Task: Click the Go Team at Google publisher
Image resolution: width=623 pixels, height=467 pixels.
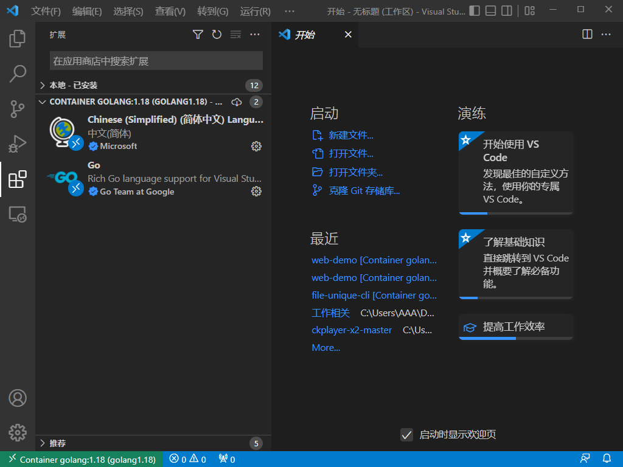Action: point(137,192)
